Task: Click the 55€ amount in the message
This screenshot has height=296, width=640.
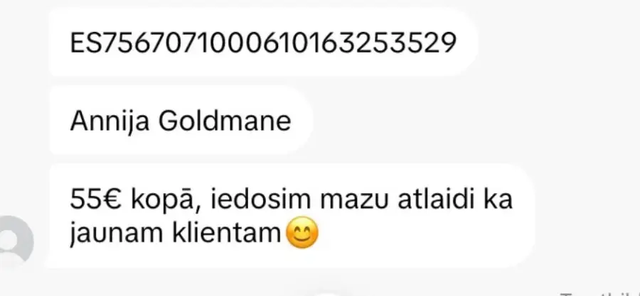Action: click(96, 199)
